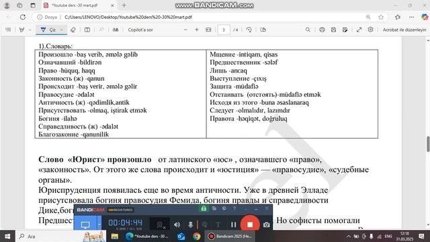This screenshot has height=242, width=430.
Task: Click the fit to width icon
Action: point(208,30)
